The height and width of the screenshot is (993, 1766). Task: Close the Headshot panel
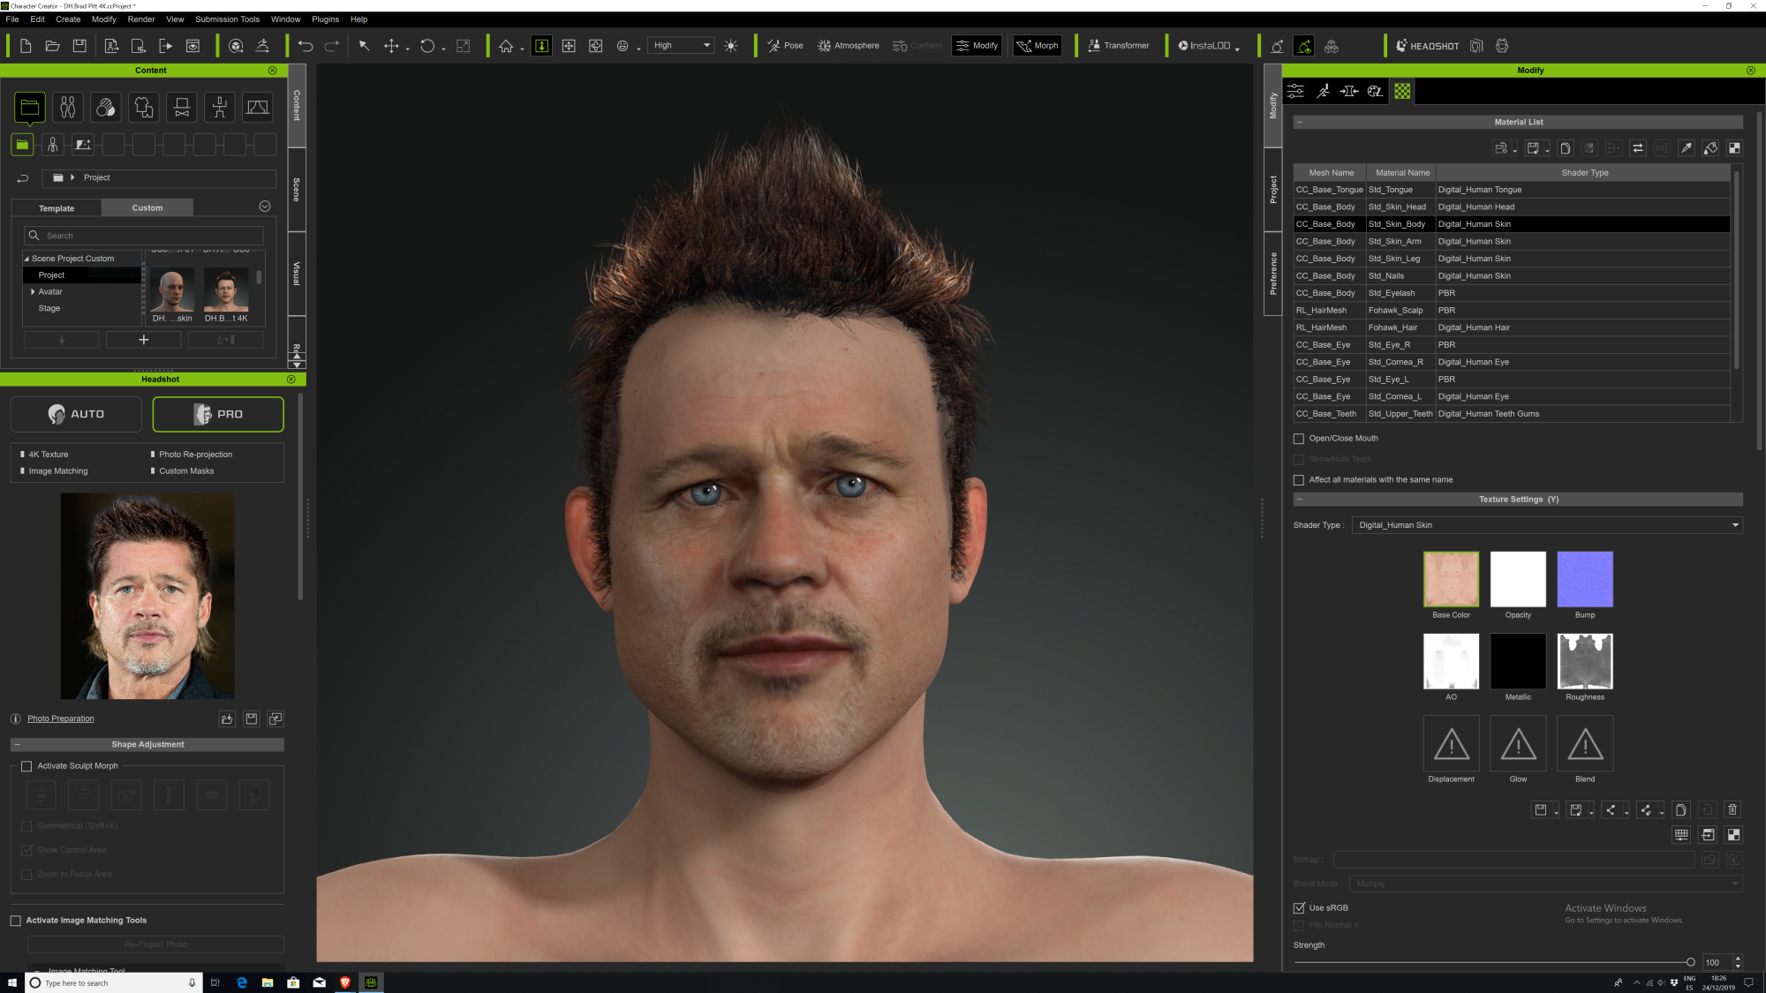click(x=291, y=380)
